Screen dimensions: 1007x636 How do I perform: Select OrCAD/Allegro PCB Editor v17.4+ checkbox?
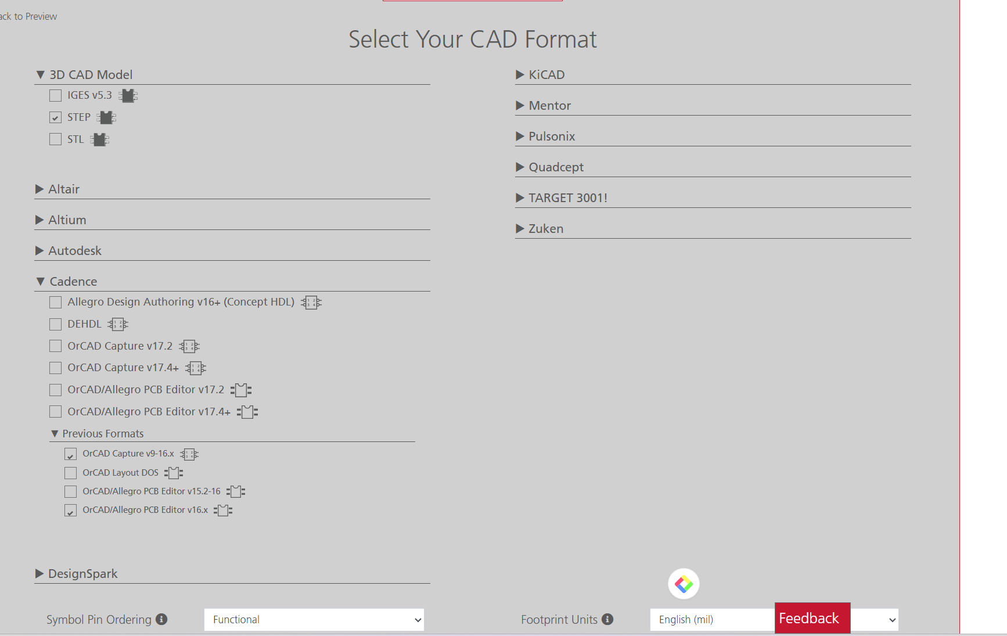[55, 412]
